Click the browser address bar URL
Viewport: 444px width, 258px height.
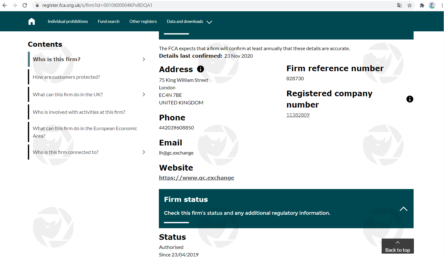coord(97,5)
